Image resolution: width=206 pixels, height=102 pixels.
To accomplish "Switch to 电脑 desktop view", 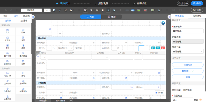I will coord(91,17).
